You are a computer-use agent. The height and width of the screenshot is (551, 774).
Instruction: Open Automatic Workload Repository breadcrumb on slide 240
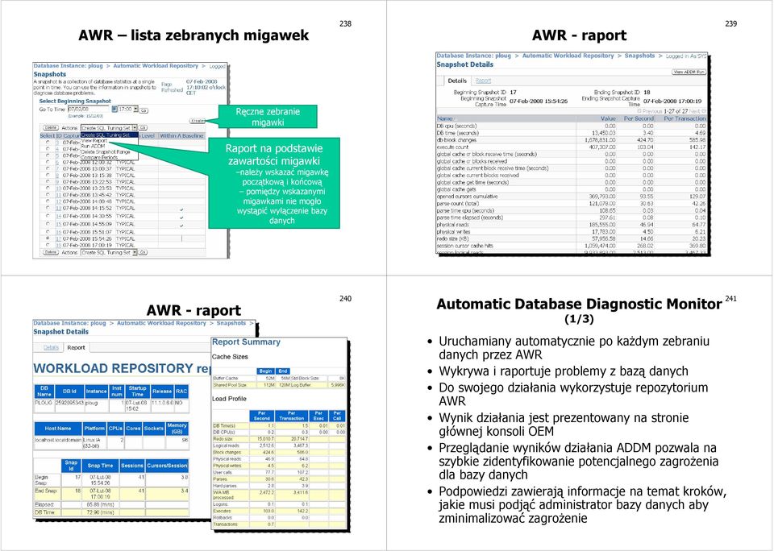click(161, 323)
